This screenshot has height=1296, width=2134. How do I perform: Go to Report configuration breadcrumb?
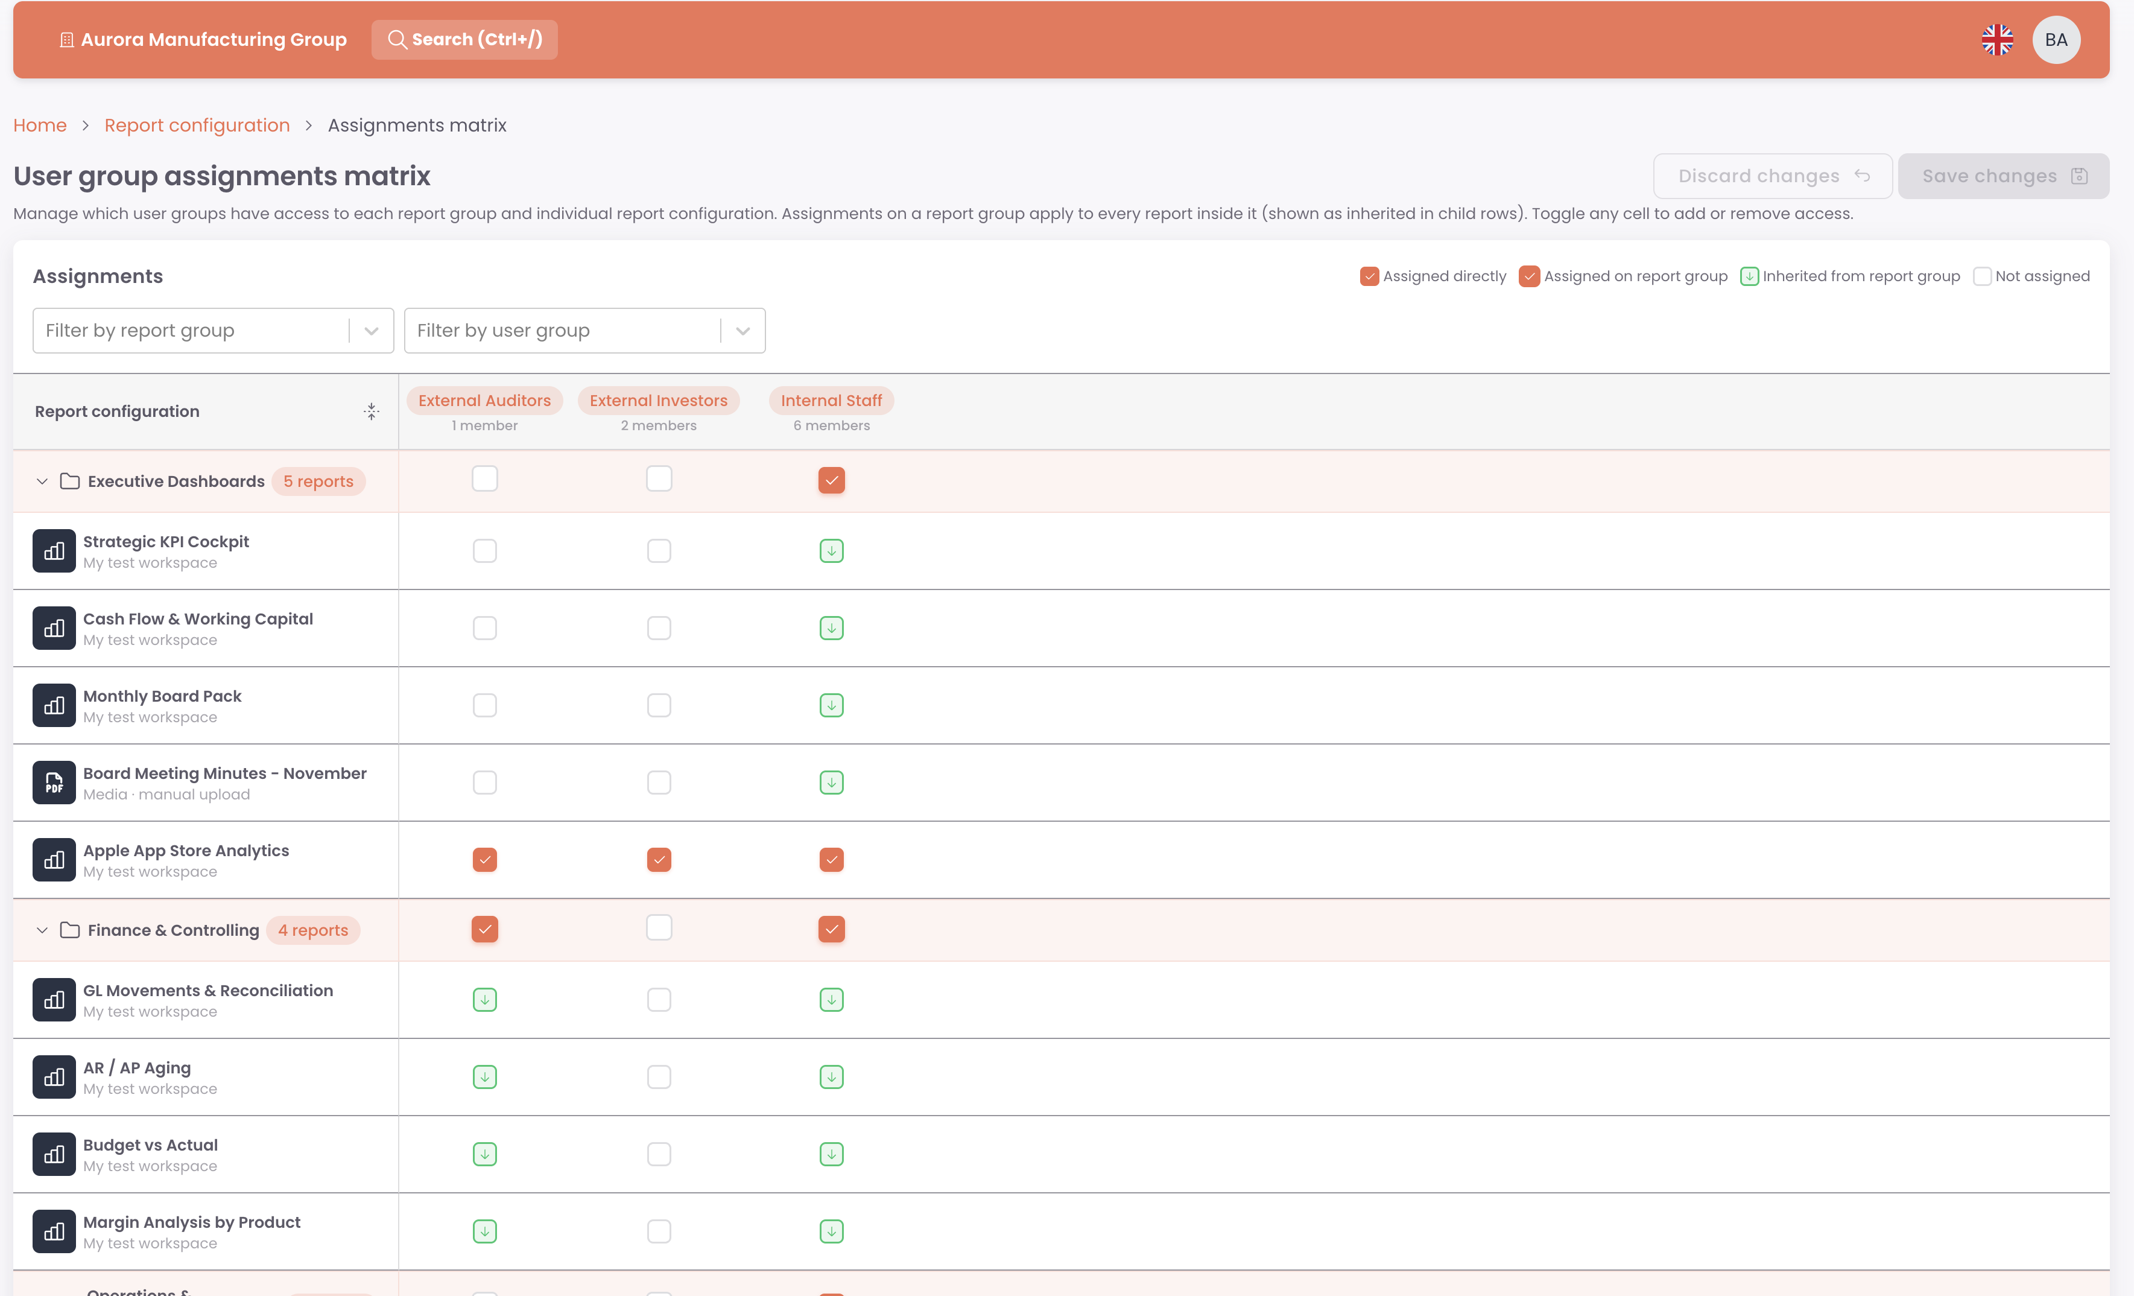[197, 125]
